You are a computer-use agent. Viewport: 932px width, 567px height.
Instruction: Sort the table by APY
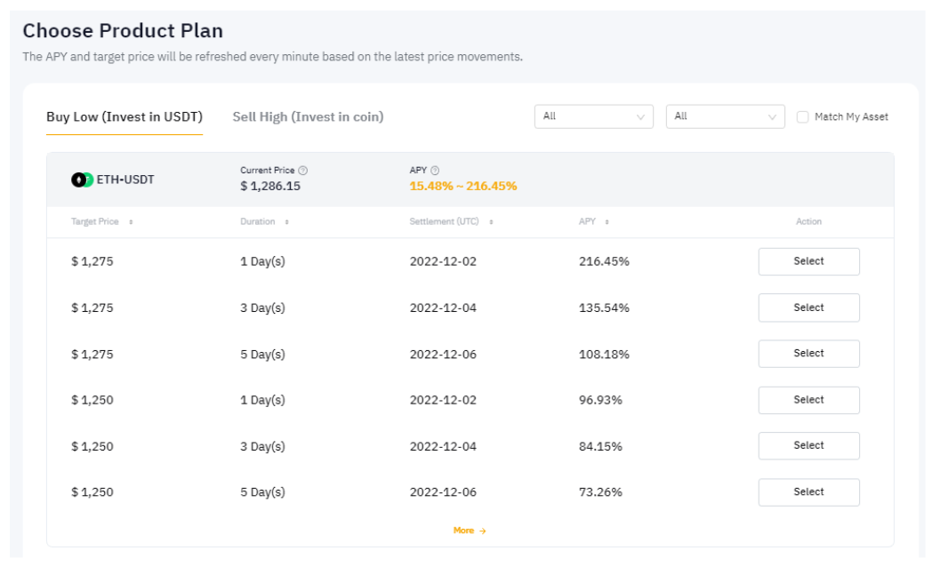click(x=606, y=220)
